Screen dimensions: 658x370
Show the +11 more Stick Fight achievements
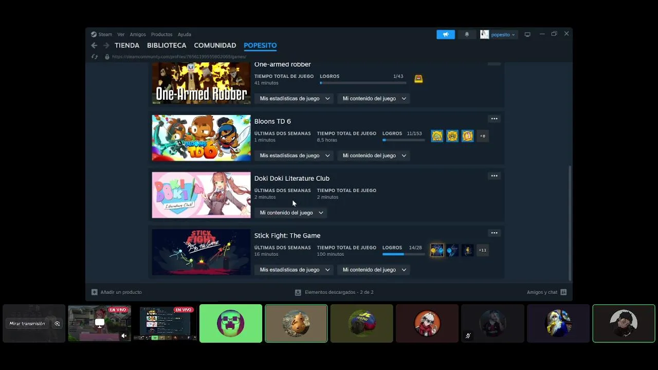tap(482, 250)
